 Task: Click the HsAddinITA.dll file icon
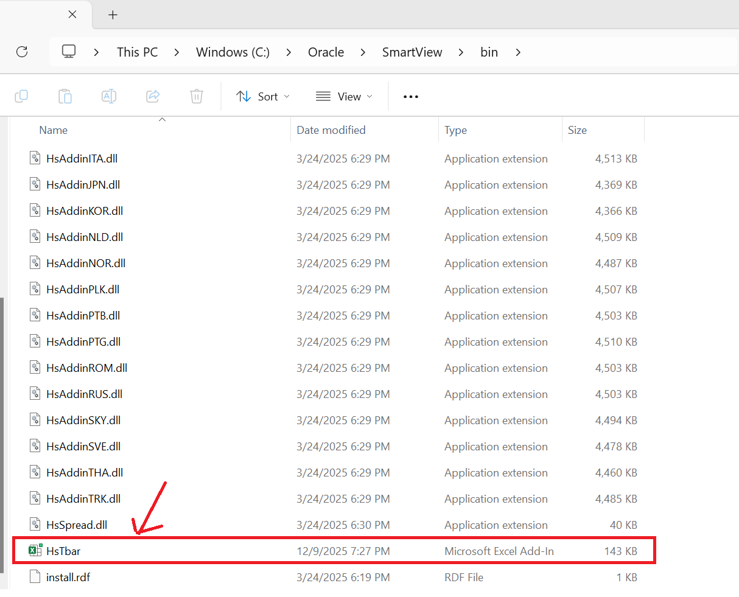[35, 158]
